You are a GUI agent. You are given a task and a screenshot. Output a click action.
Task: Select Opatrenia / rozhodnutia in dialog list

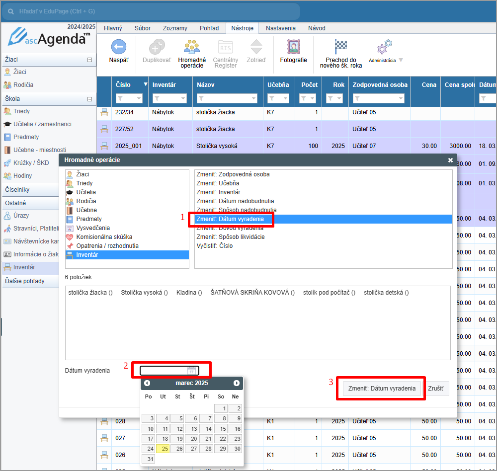pyautogui.click(x=127, y=245)
